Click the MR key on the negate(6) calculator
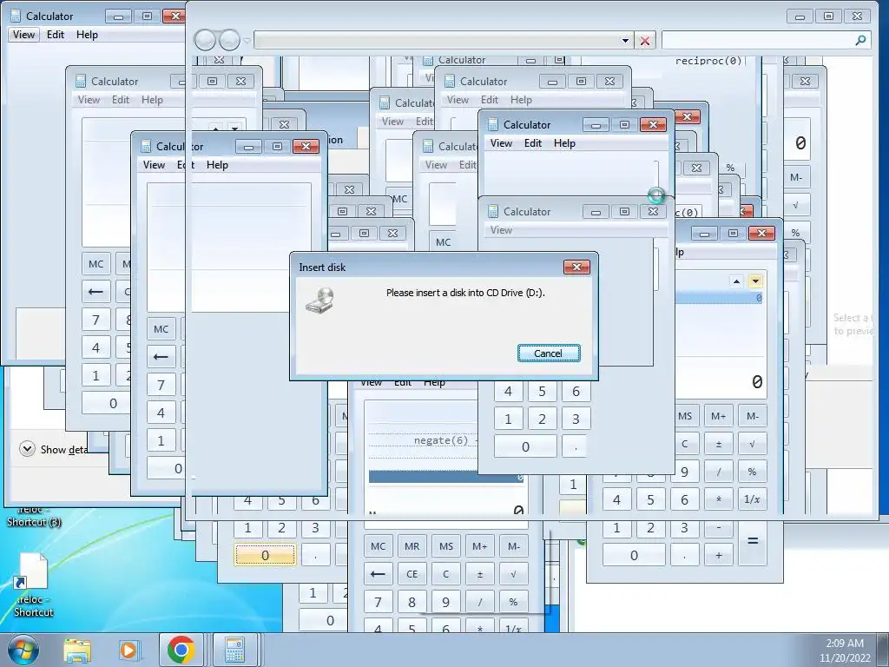889x667 pixels. coord(412,546)
